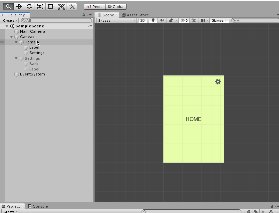Lock the Hierarchy panel
This screenshot has width=279, height=213.
click(84, 15)
